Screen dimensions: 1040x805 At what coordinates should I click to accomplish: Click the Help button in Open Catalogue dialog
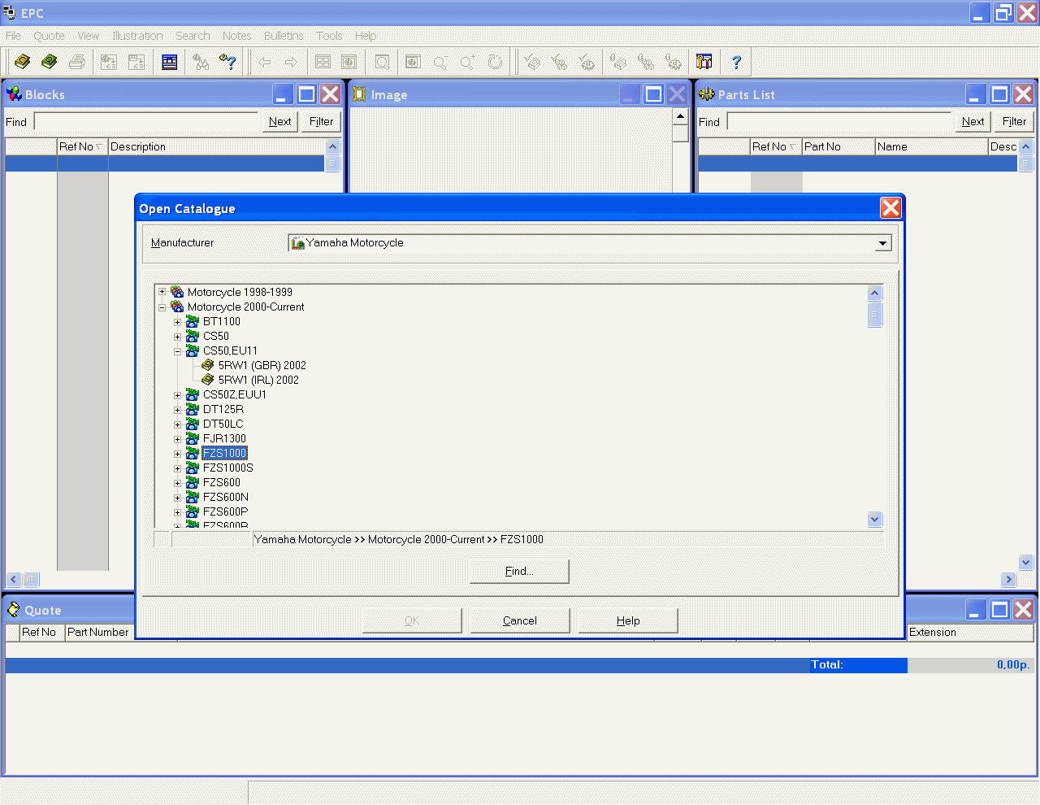(x=628, y=620)
